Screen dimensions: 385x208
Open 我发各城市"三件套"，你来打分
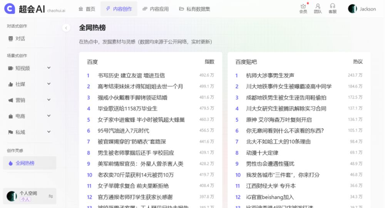pyautogui.click(x=283, y=175)
